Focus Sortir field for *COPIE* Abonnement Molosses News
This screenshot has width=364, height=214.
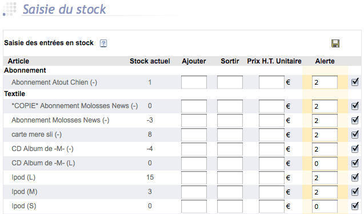pos(230,106)
